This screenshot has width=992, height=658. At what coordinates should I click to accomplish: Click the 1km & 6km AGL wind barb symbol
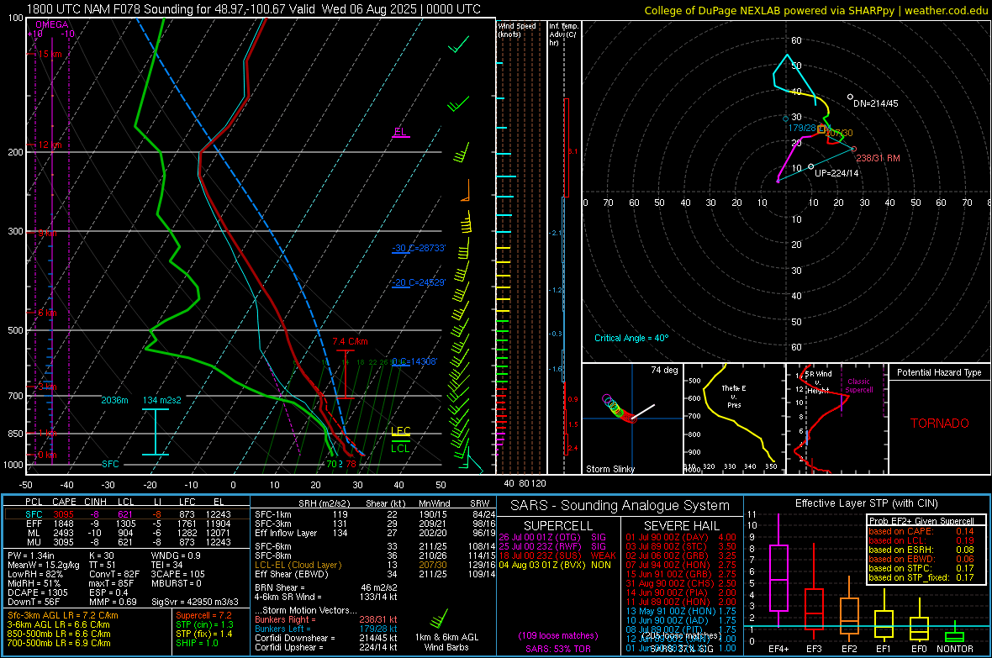pos(439,619)
